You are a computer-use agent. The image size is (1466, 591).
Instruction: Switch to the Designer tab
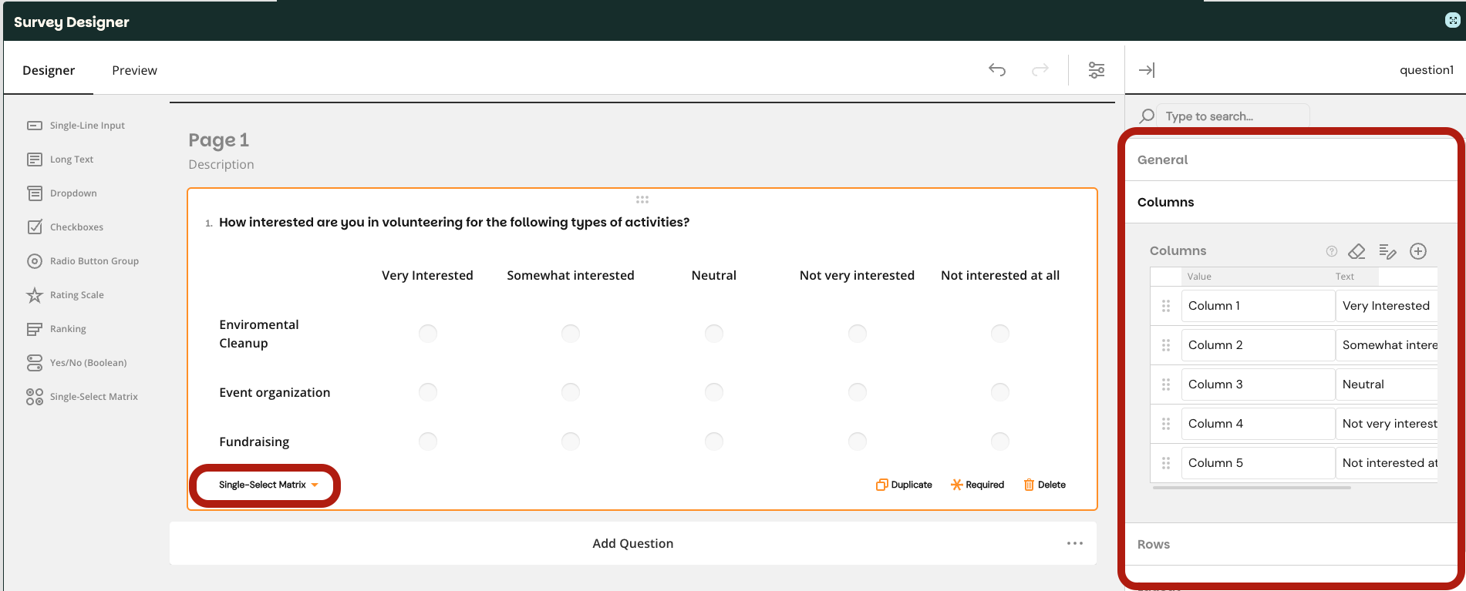coord(49,70)
